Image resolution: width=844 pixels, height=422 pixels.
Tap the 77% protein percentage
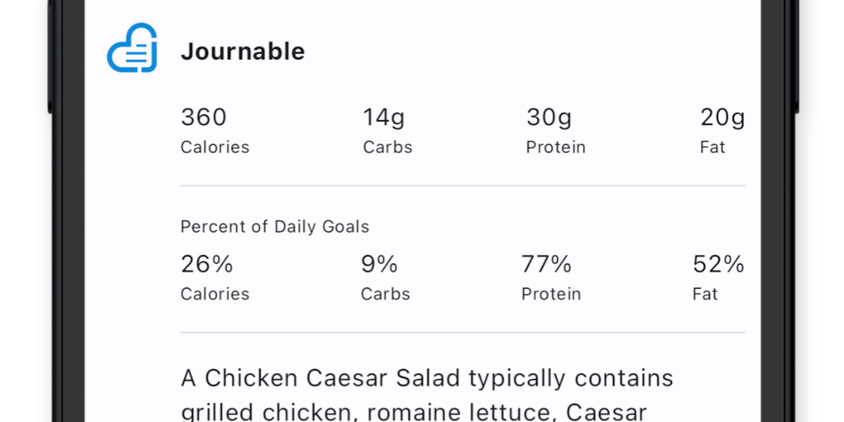tap(546, 265)
